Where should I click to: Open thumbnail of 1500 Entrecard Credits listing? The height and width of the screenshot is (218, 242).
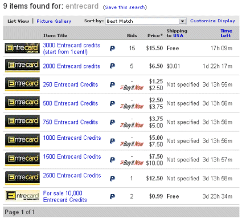click(x=22, y=159)
